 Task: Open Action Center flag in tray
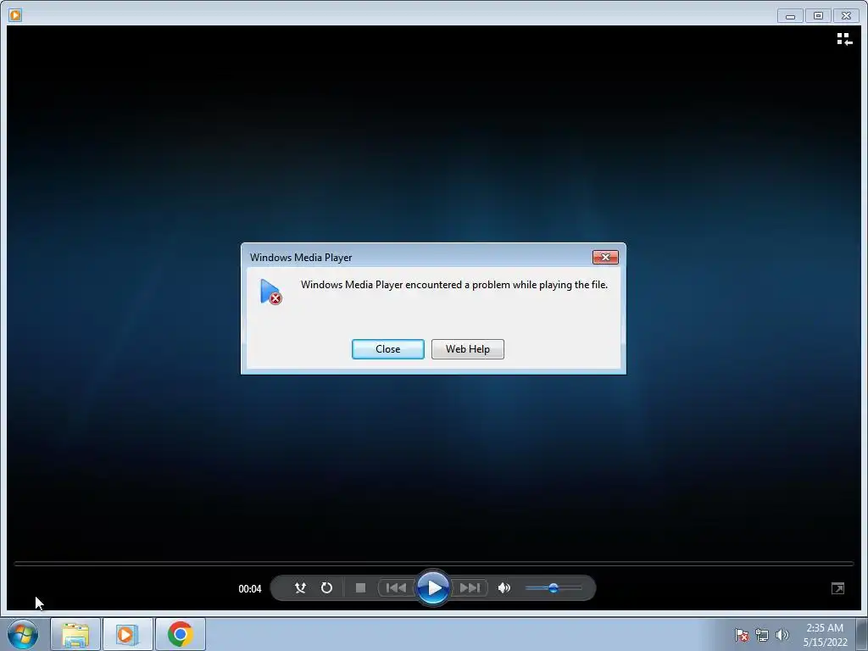coord(741,635)
